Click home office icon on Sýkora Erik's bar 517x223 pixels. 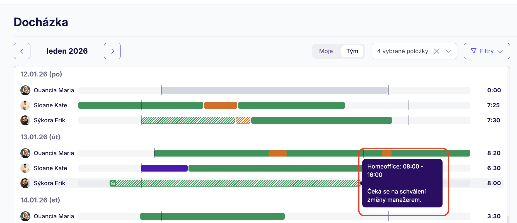coord(113,183)
